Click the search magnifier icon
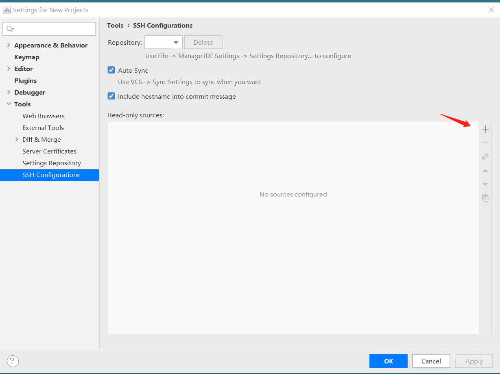This screenshot has width=500, height=374. (x=10, y=29)
